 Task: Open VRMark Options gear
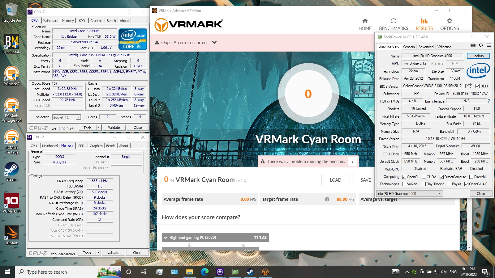click(450, 21)
